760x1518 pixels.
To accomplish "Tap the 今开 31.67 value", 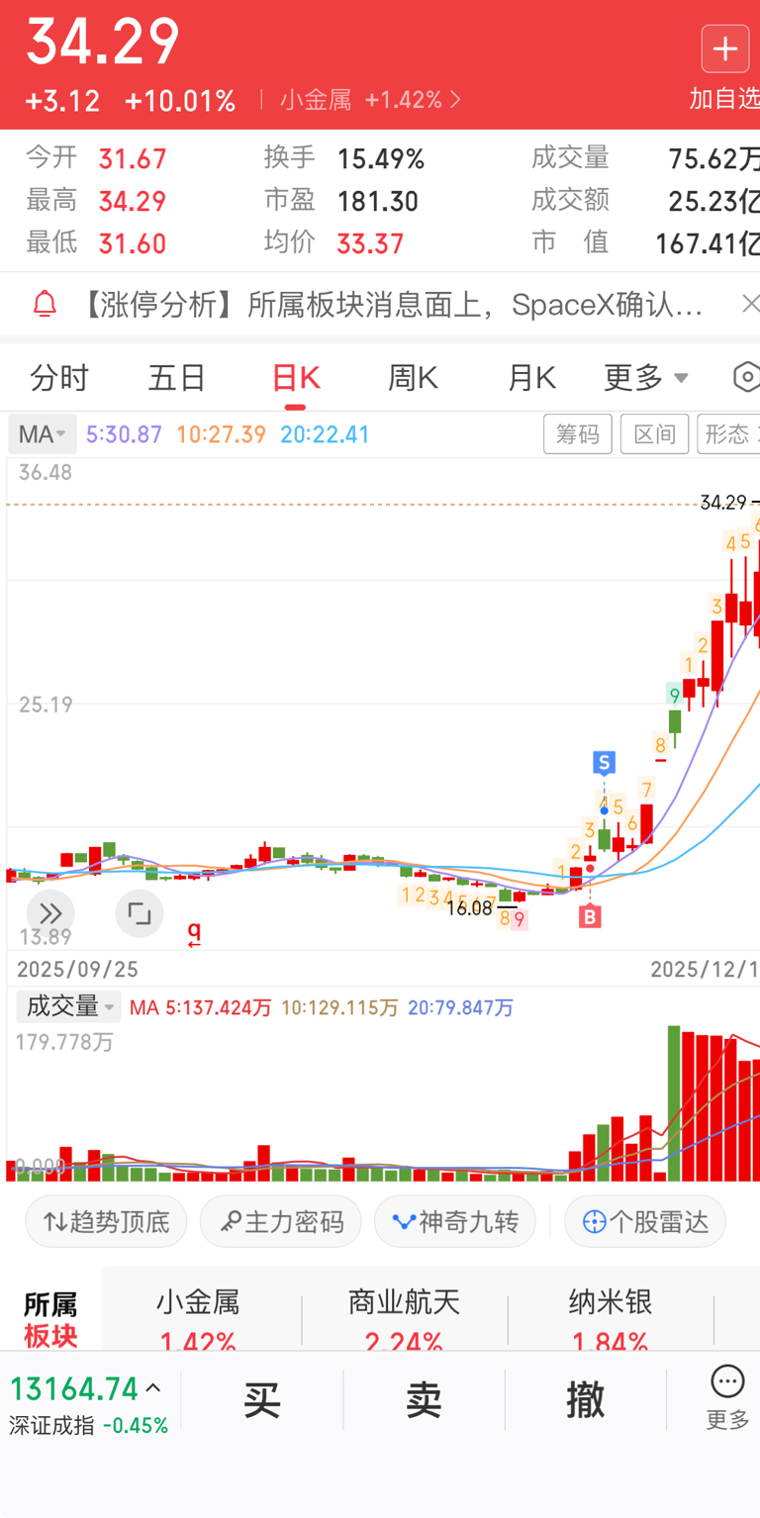I will coord(133,158).
